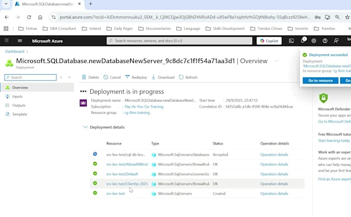This screenshot has width=351, height=217.
Task: Open Operation details for the databases row
Action: tap(274, 155)
